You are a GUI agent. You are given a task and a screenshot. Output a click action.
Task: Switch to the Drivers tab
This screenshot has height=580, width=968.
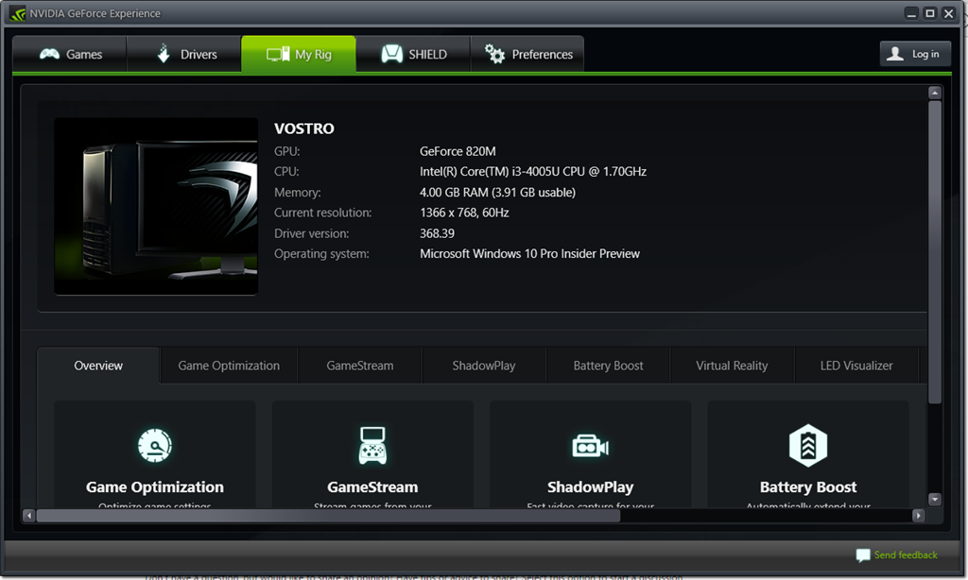(x=184, y=54)
